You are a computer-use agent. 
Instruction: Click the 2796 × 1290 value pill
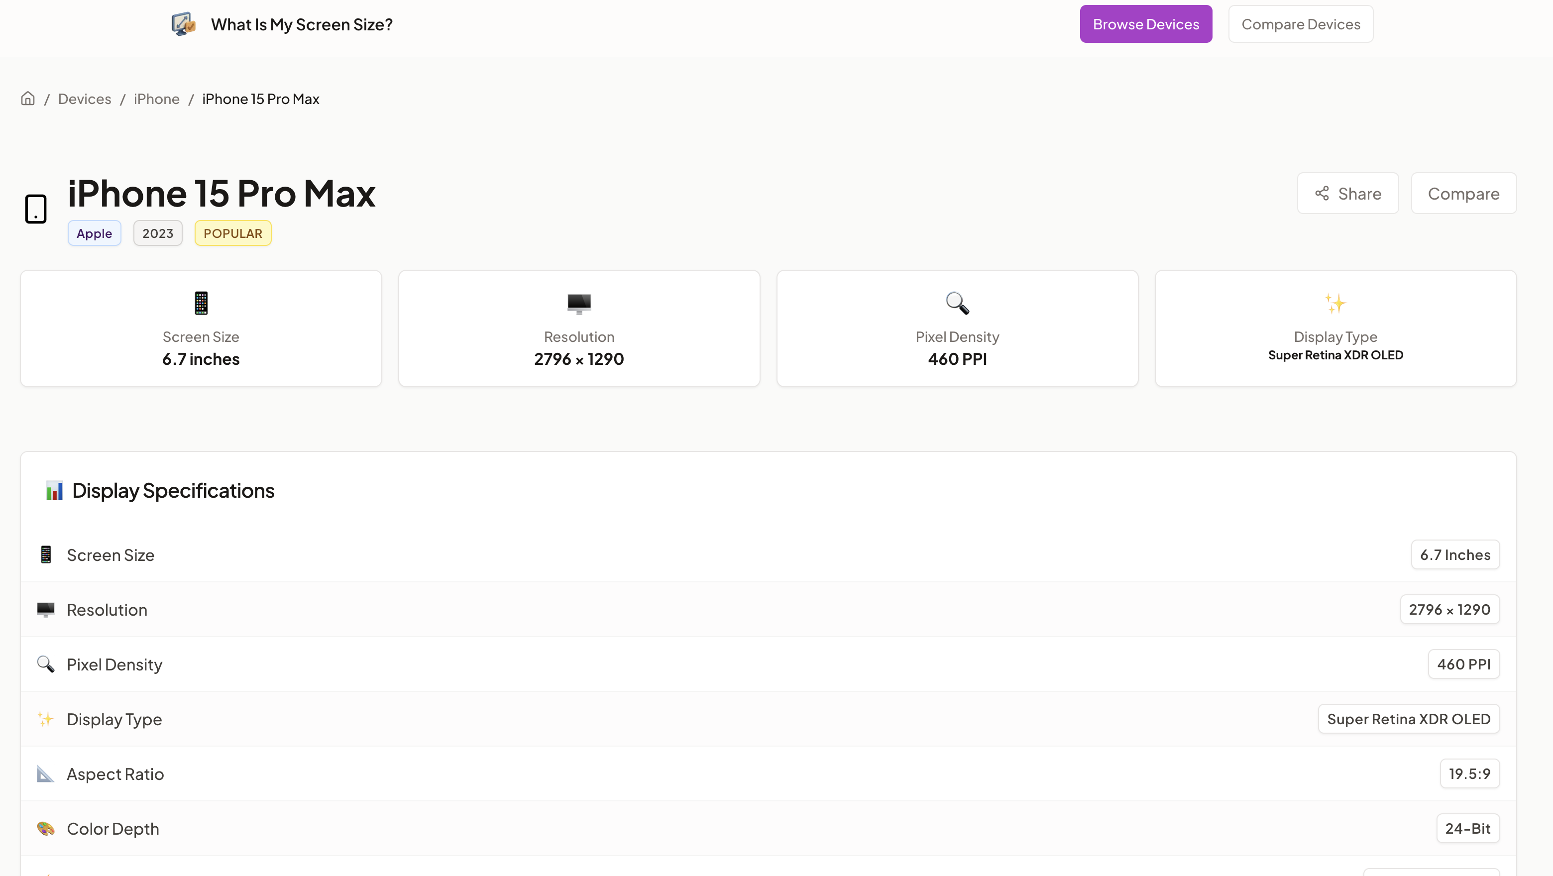[x=1449, y=610]
